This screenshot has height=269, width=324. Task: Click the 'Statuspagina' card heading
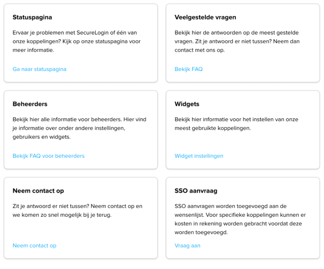[x=32, y=17]
